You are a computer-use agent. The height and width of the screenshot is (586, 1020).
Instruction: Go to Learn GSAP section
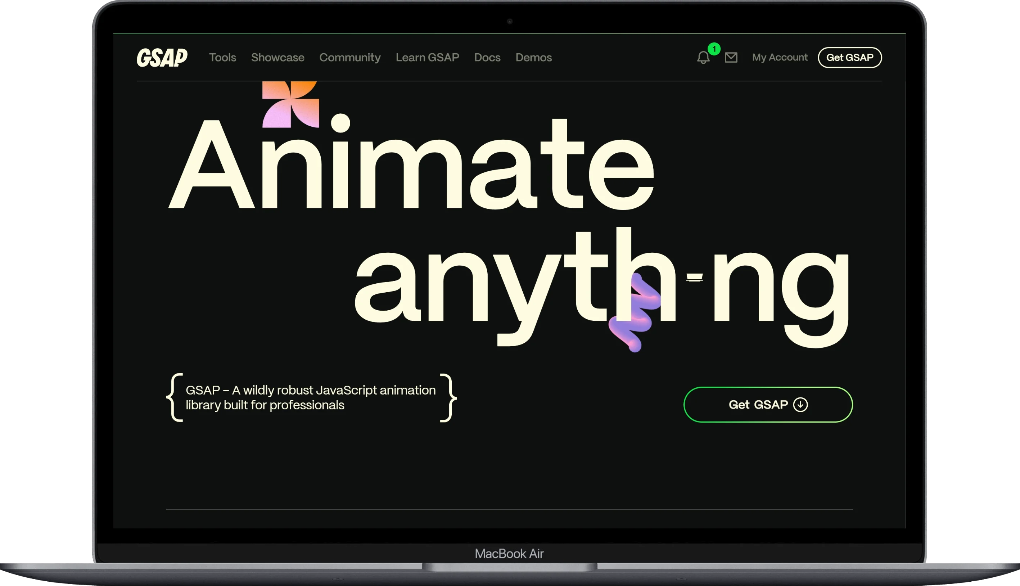427,58
